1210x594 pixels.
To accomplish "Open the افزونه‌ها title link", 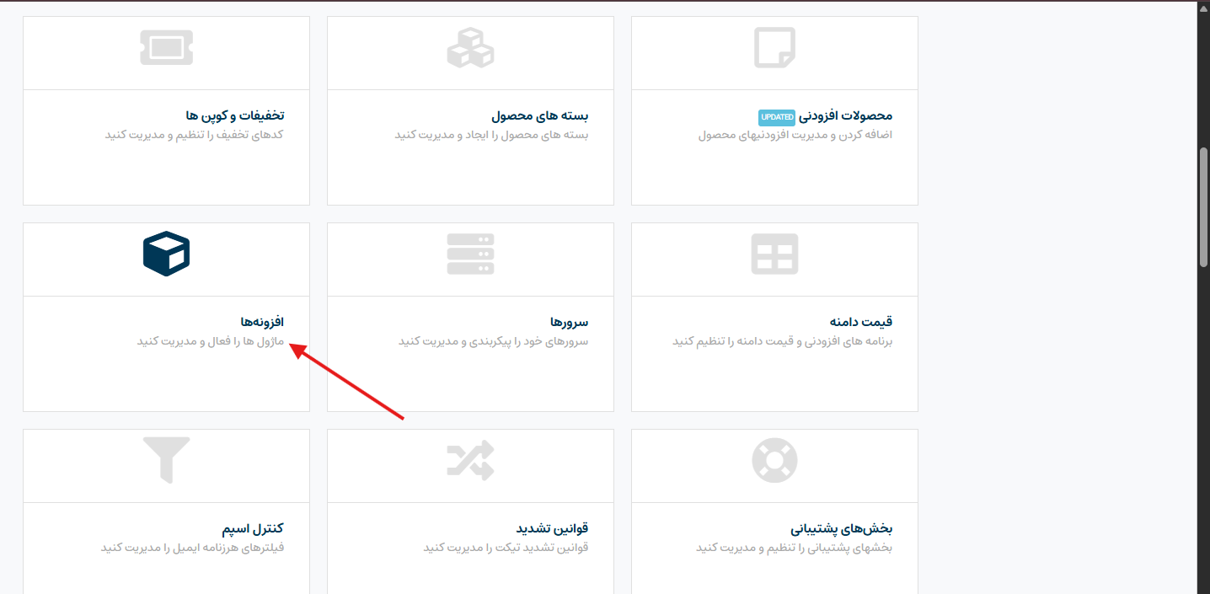I will pos(262,322).
